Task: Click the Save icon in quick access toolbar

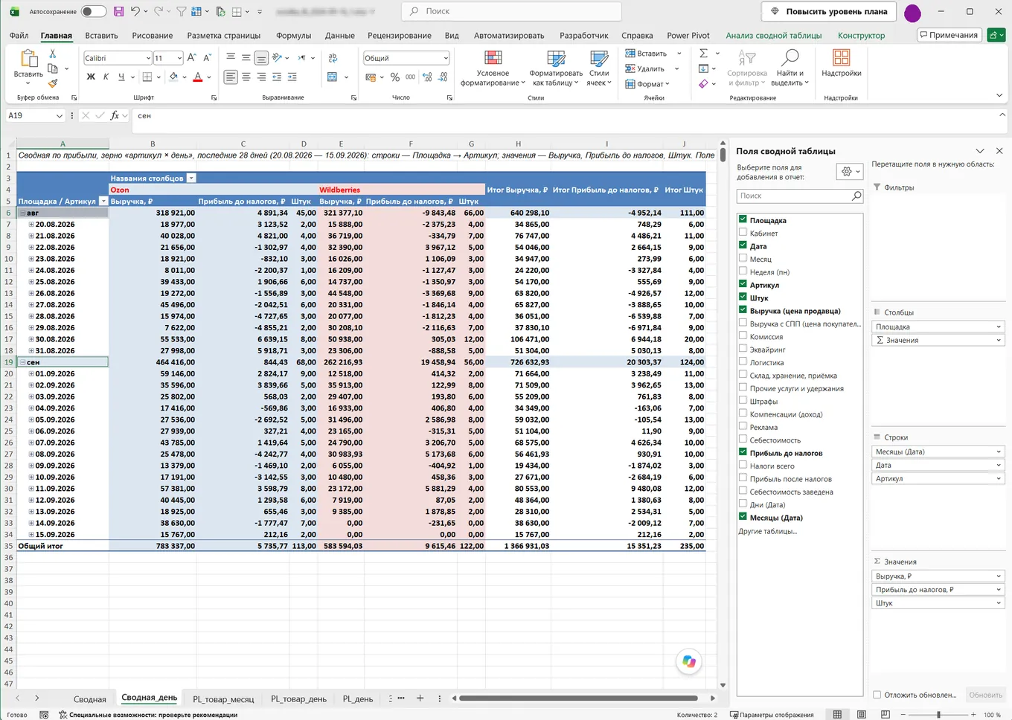Action: 118,11
